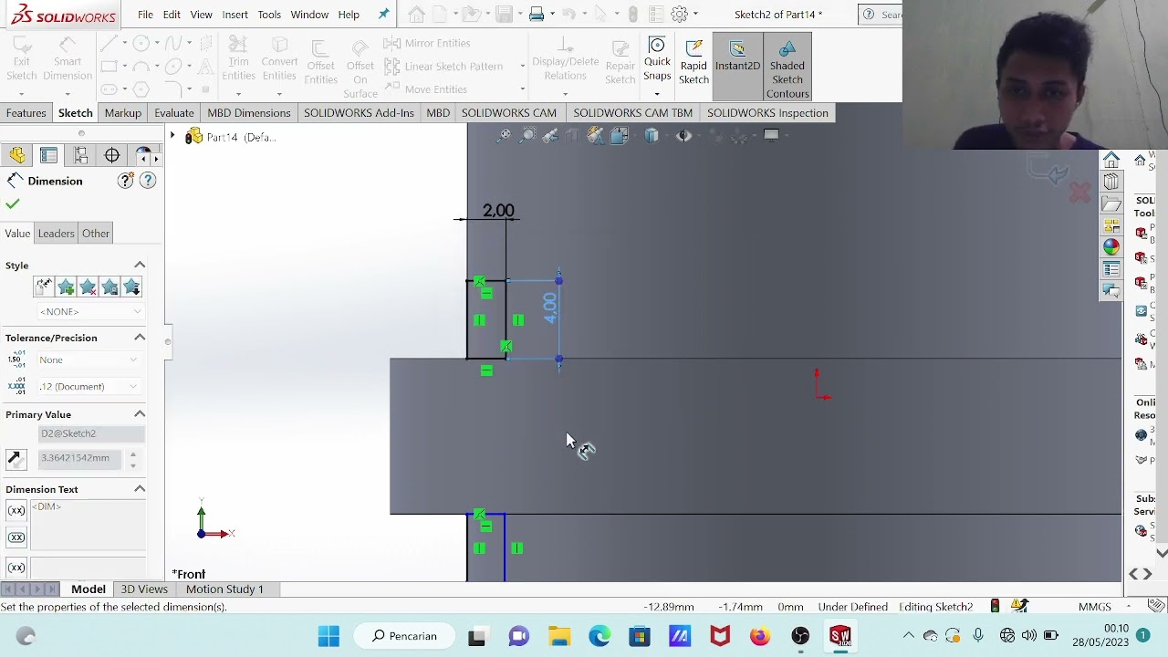The height and width of the screenshot is (657, 1168).
Task: Open Quick Snaps tool
Action: pos(657,60)
